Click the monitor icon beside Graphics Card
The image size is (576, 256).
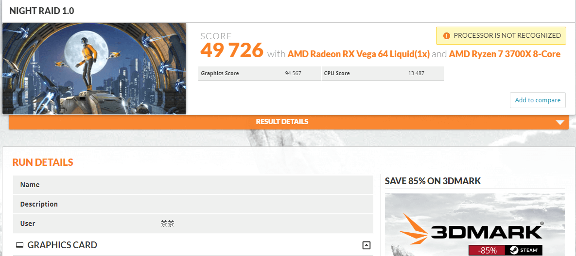[x=20, y=245]
